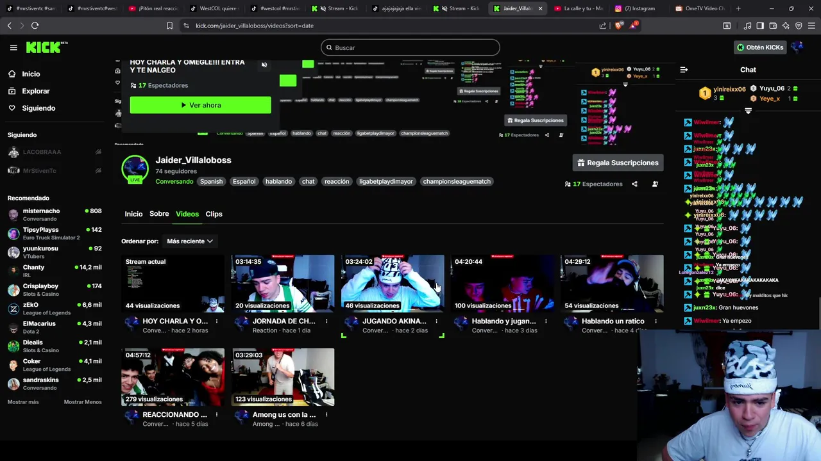Focus the Buscar search field
This screenshot has width=821, height=461.
pyautogui.click(x=410, y=47)
